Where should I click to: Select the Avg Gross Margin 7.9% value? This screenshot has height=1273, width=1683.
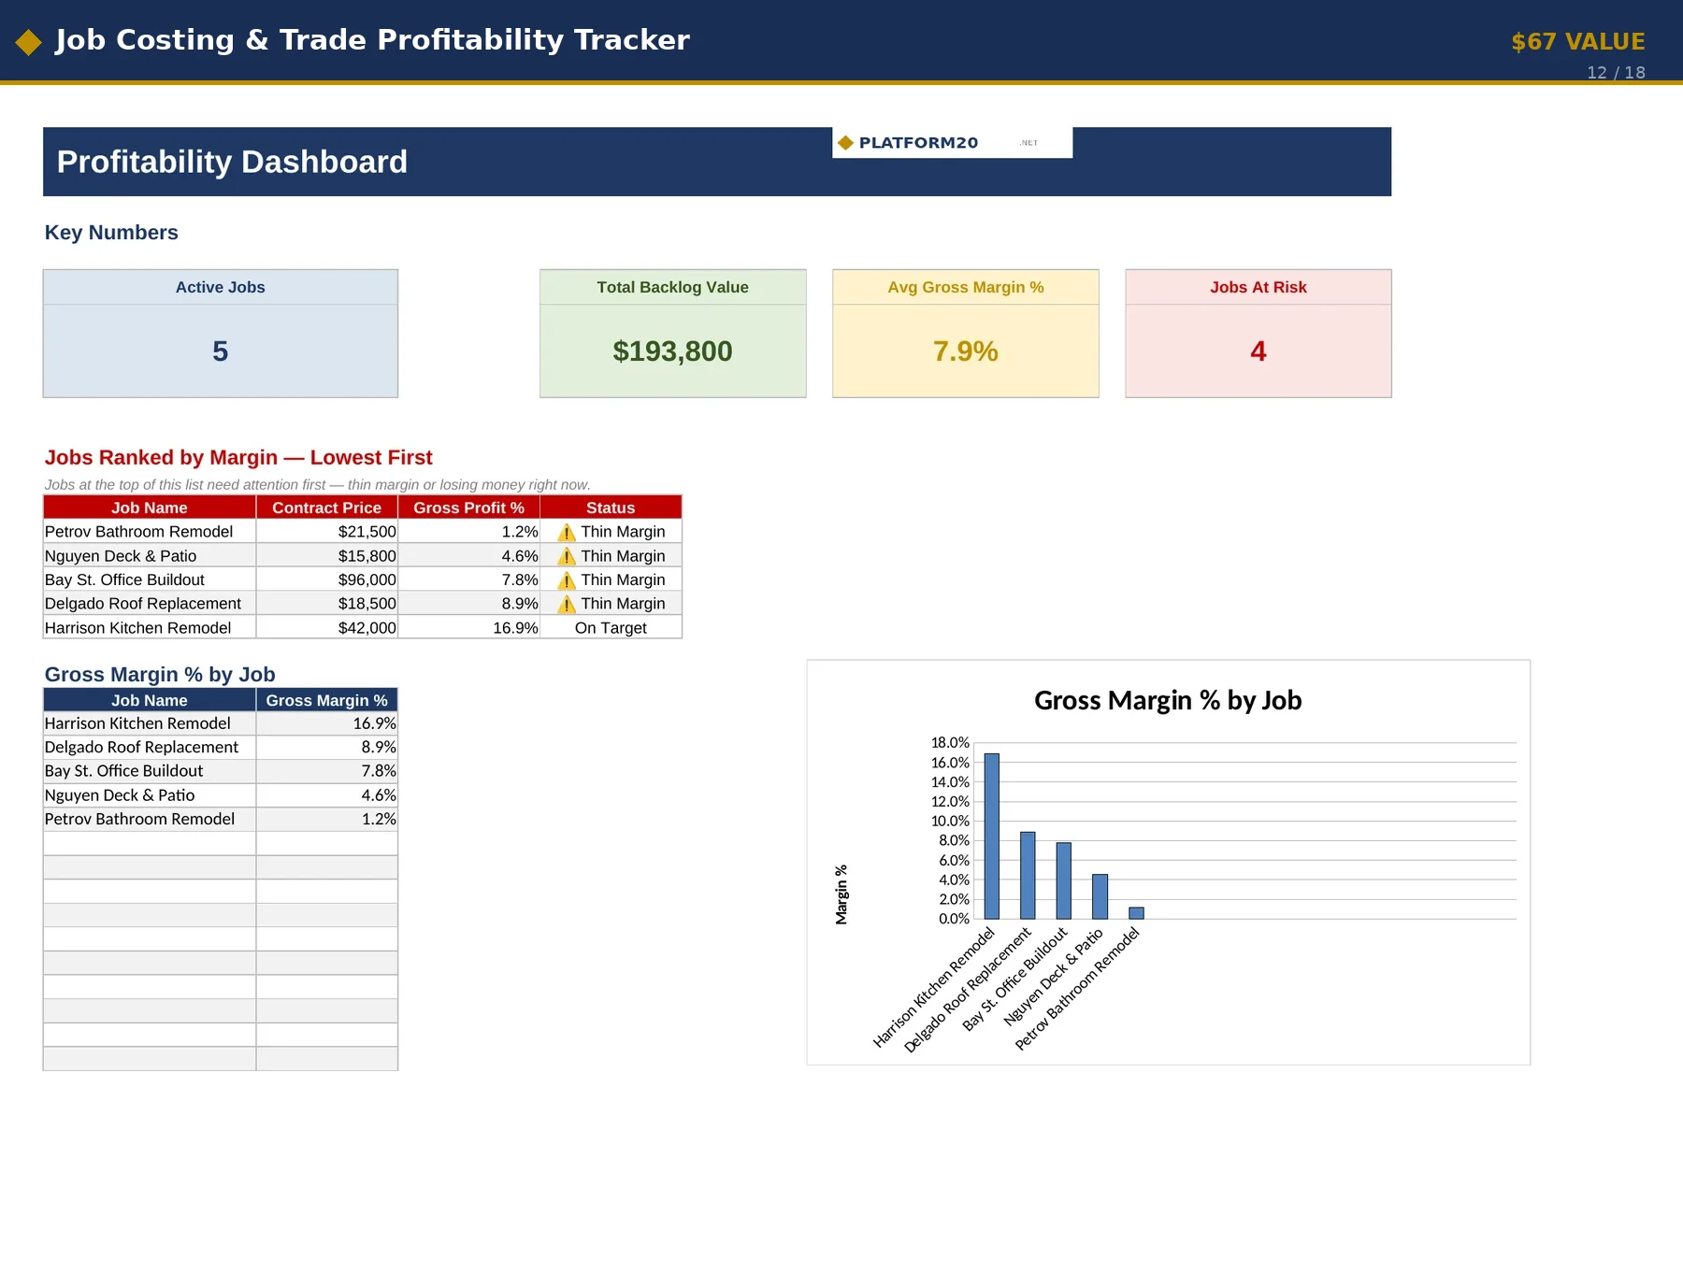point(965,351)
